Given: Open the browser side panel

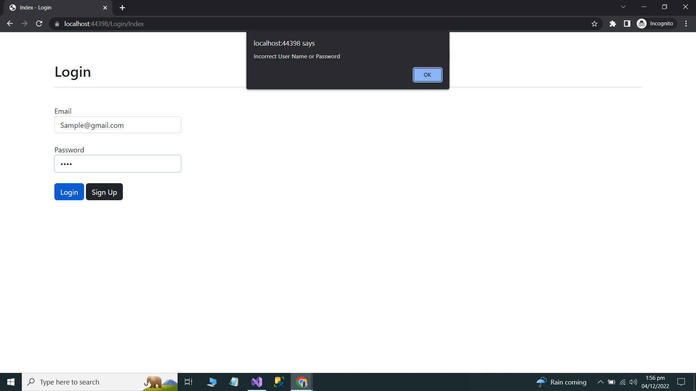Looking at the screenshot, I should [x=627, y=24].
